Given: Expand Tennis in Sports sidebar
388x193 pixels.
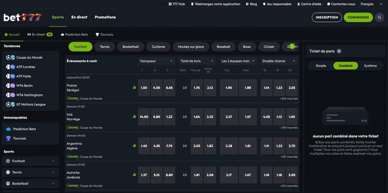Looking at the screenshot, I should tap(30, 173).
